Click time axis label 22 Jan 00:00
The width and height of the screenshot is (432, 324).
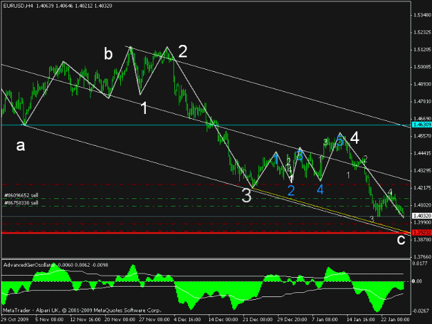coord(395,319)
